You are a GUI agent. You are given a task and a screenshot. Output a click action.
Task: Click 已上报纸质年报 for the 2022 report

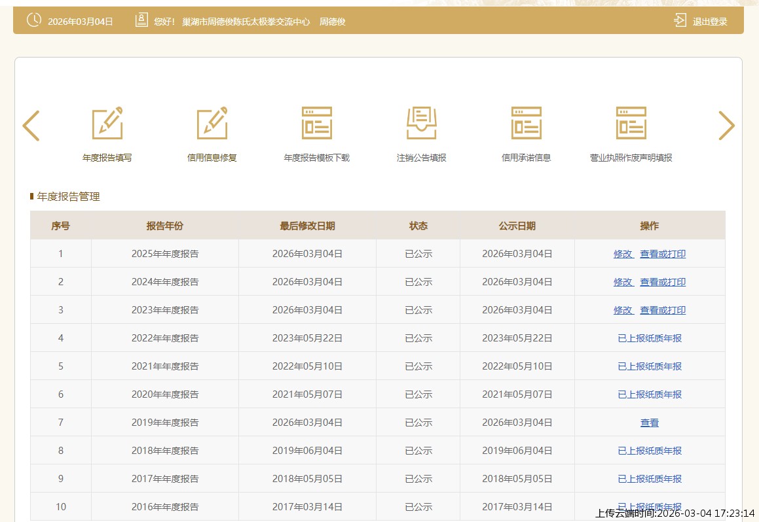click(650, 338)
